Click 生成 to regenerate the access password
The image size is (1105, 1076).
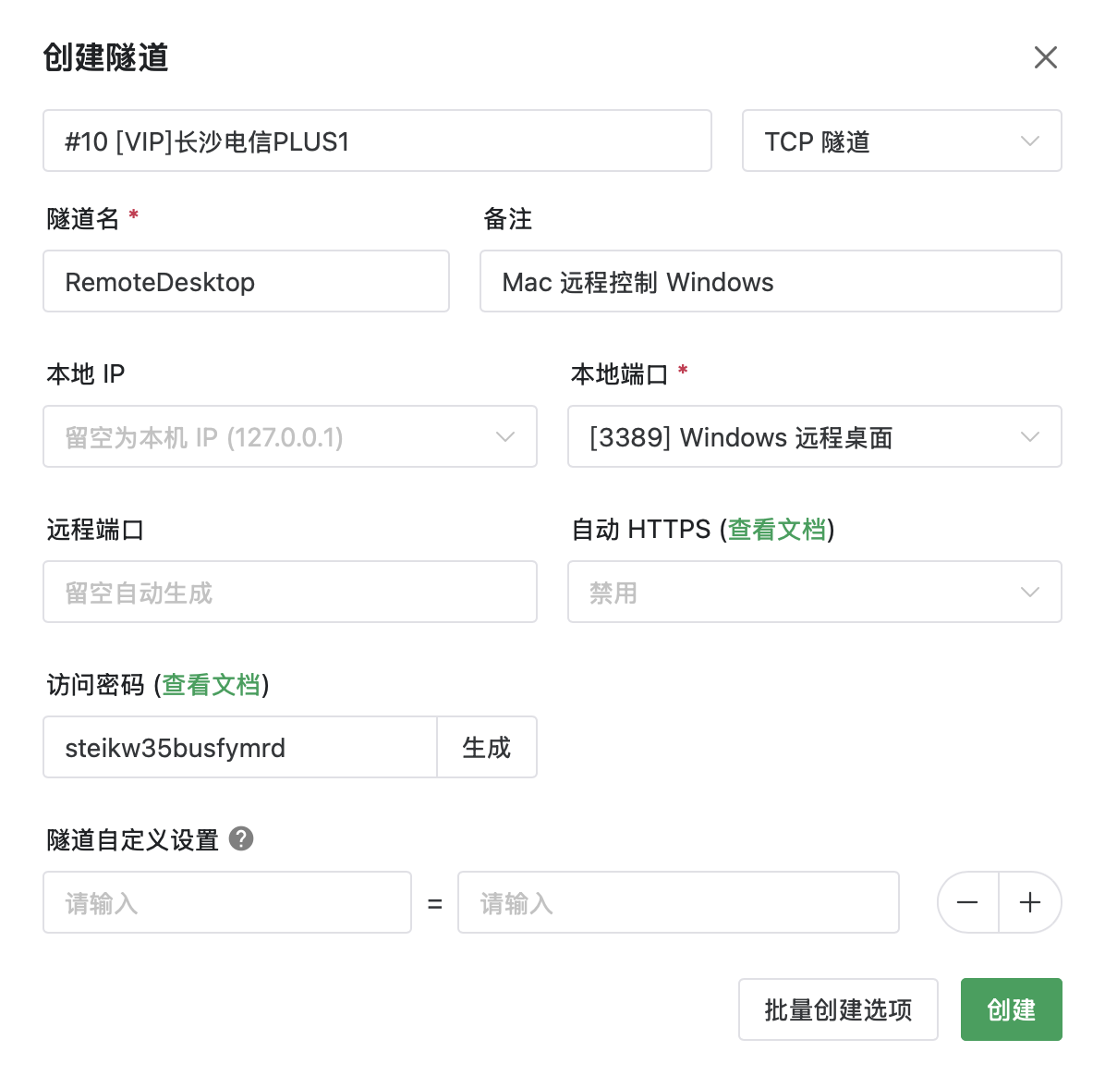point(487,747)
